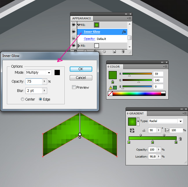Collapse the Gradient panel with the double arrows
Viewport: 188px width, 187px height.
click(182, 109)
